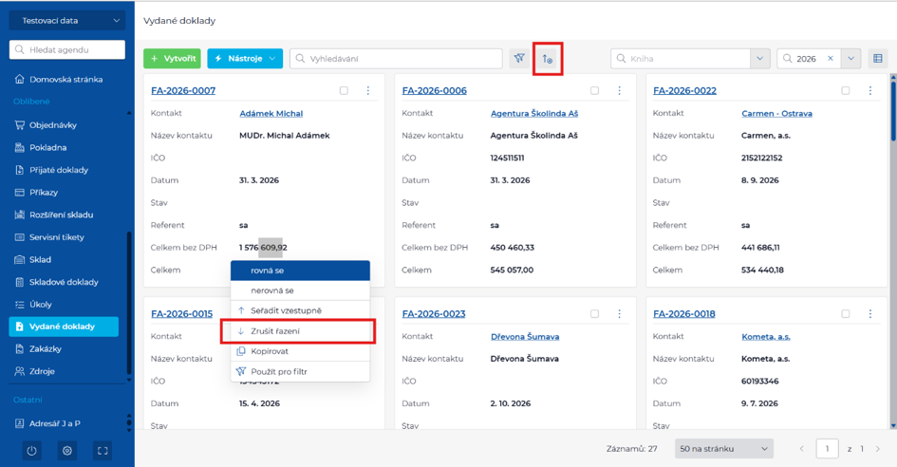The image size is (897, 467).
Task: Focus the Vyhledávání search box
Action: click(x=397, y=59)
